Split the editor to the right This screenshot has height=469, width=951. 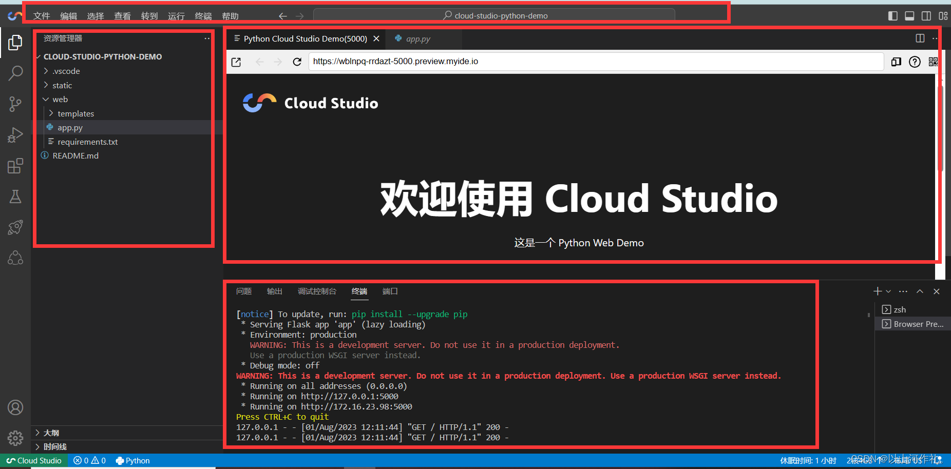tap(920, 38)
